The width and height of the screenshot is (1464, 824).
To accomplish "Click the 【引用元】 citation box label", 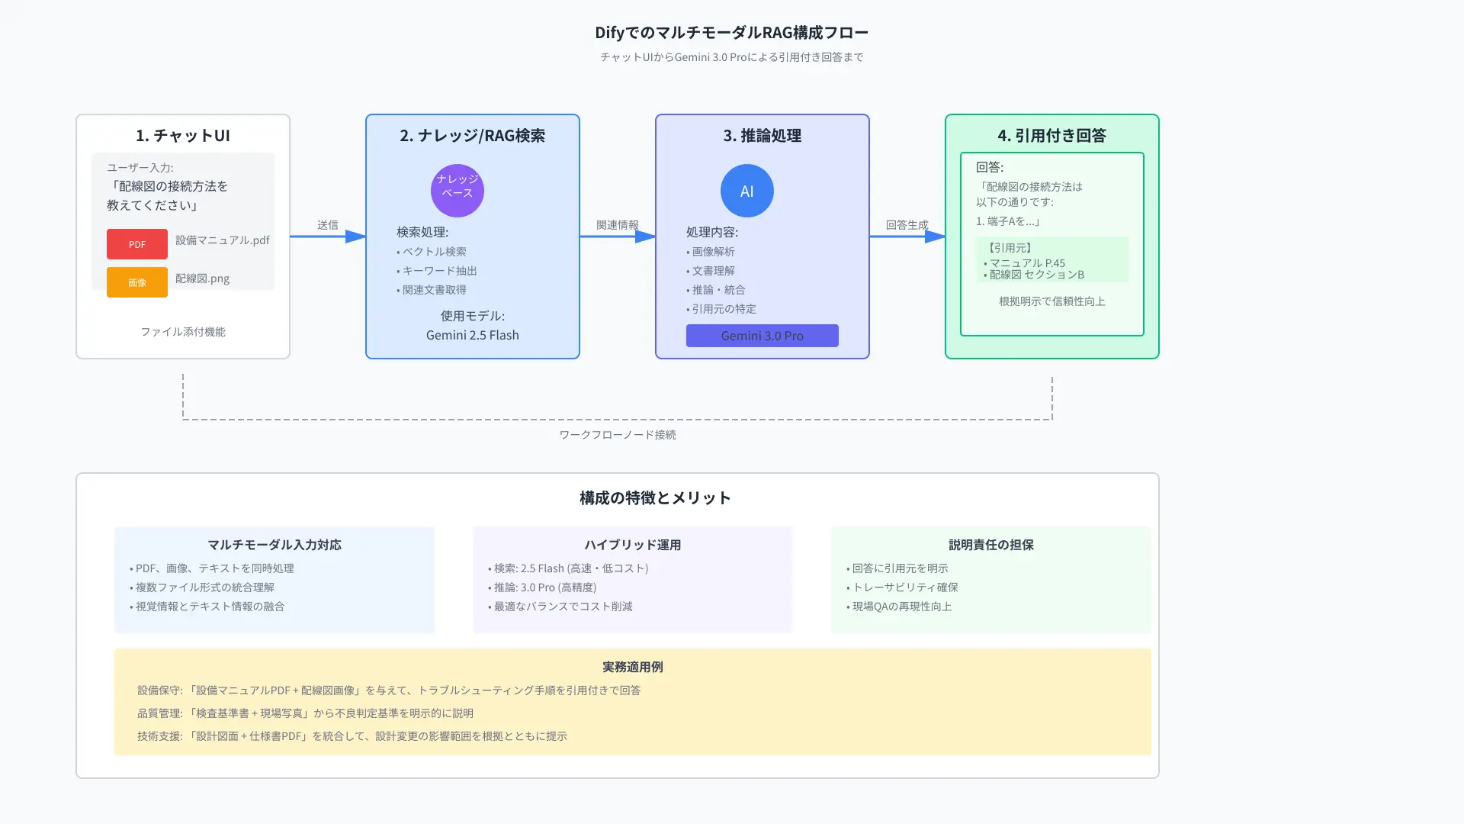I will (x=1010, y=248).
